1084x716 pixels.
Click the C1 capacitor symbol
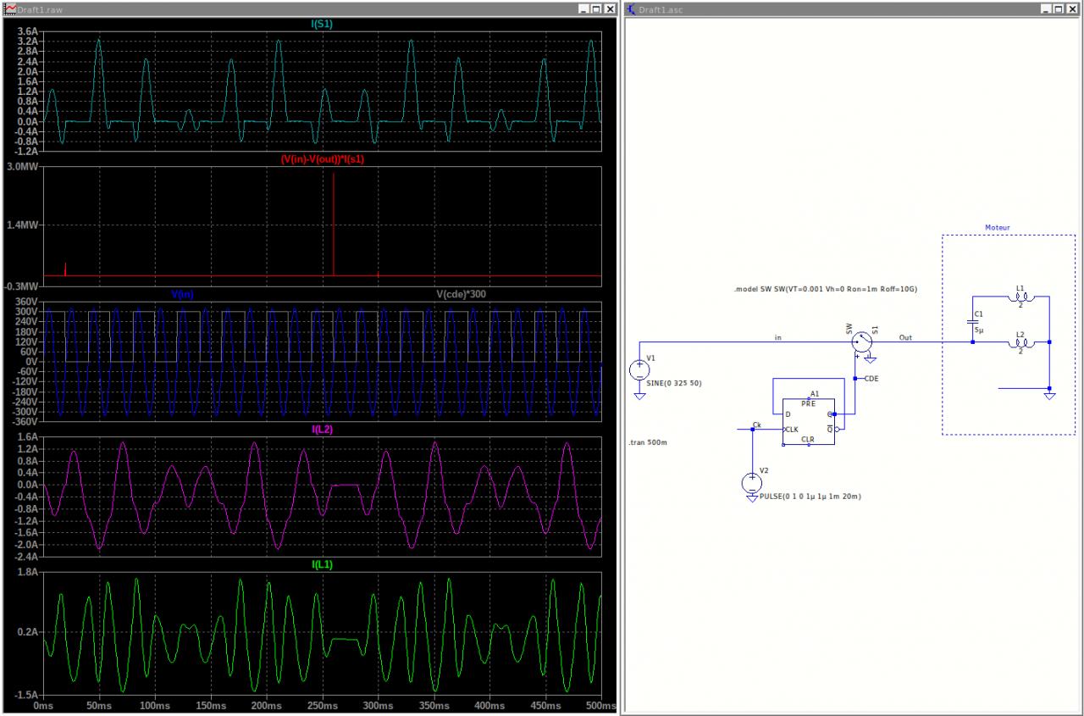tap(973, 321)
